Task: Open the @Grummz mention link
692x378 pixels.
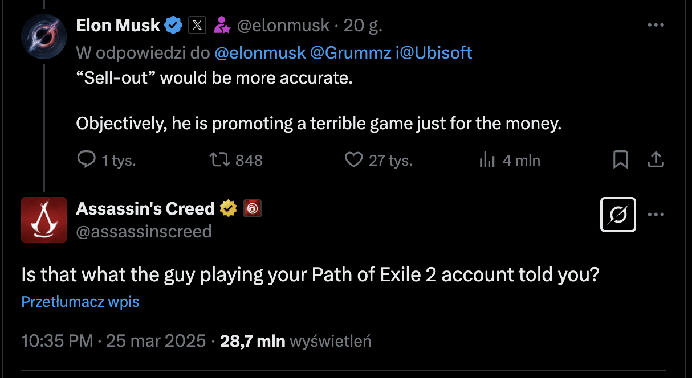Action: 351,53
